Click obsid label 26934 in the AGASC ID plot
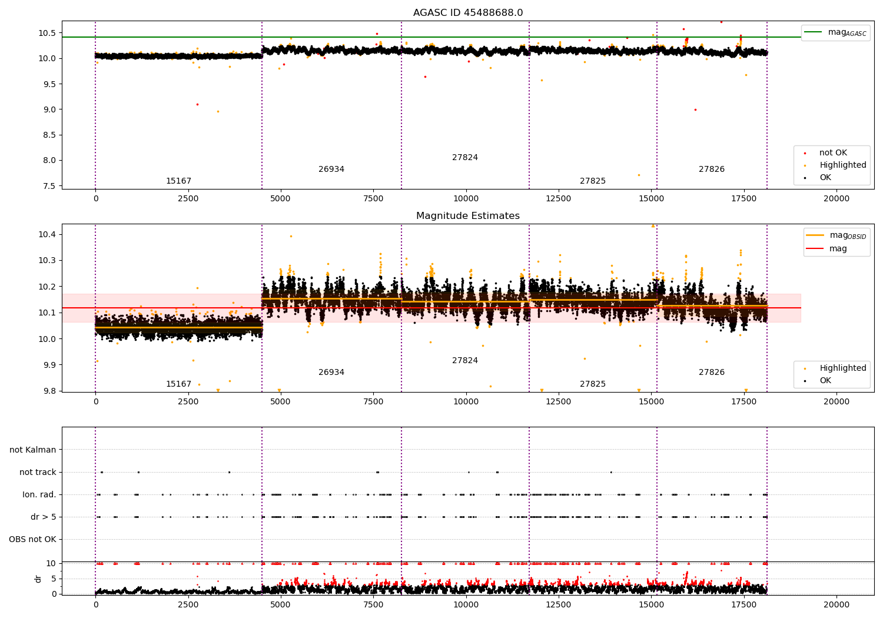The image size is (883, 618). tap(331, 170)
